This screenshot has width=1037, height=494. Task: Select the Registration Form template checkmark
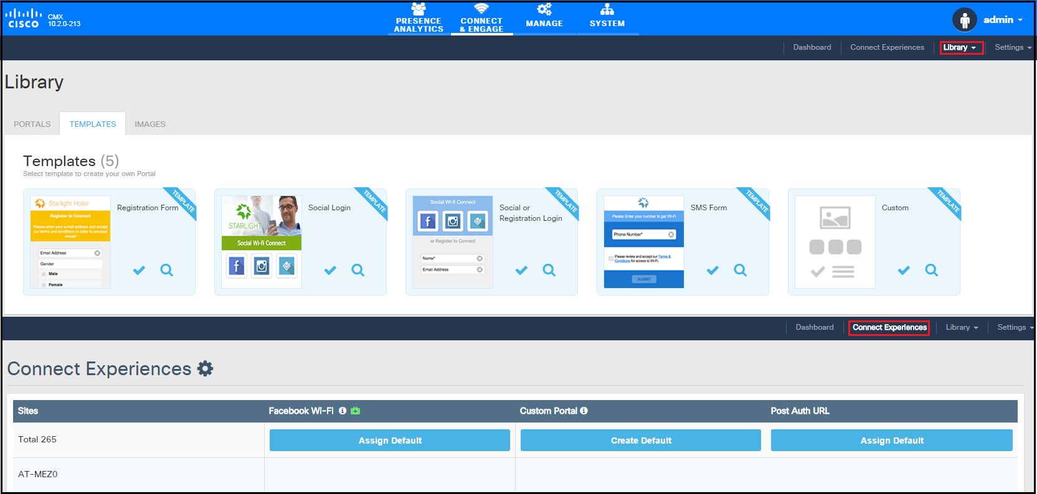(139, 270)
